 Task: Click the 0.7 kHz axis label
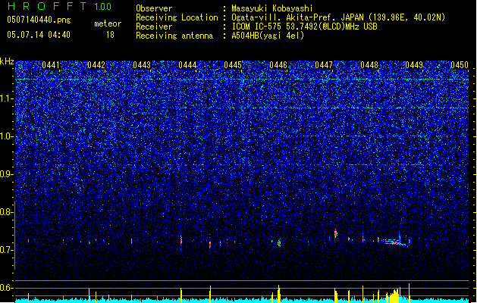click(6, 250)
